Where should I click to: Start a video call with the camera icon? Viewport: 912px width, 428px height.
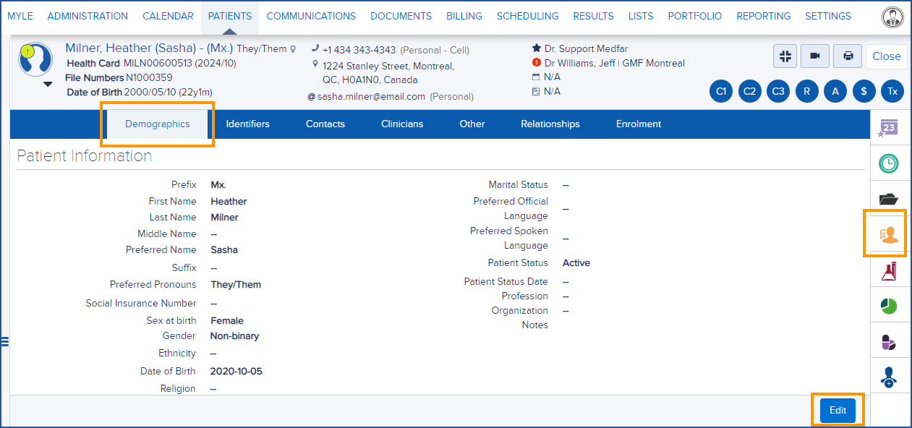pos(816,56)
